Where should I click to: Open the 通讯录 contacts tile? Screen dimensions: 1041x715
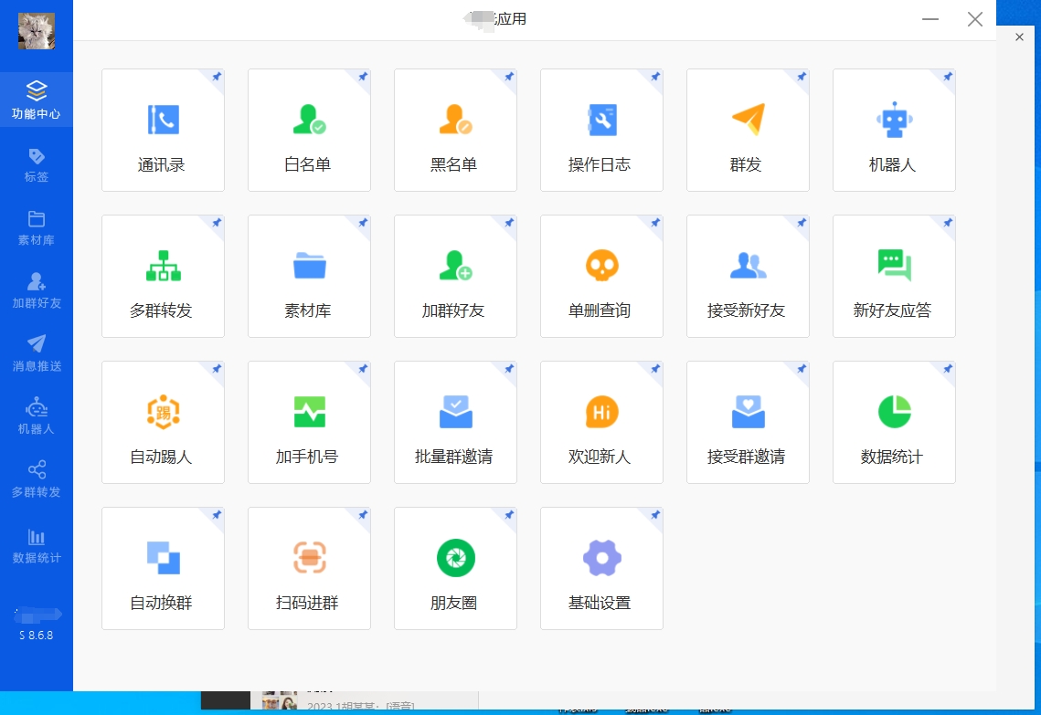pyautogui.click(x=163, y=130)
